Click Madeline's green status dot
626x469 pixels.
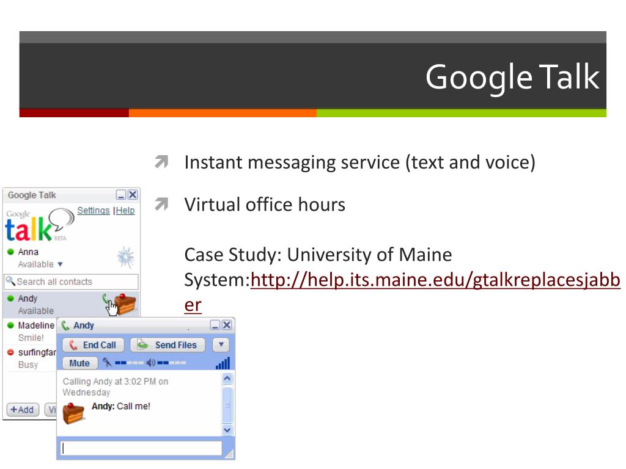[x=11, y=325]
